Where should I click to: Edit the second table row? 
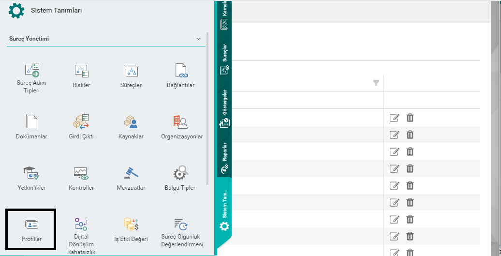pos(395,135)
